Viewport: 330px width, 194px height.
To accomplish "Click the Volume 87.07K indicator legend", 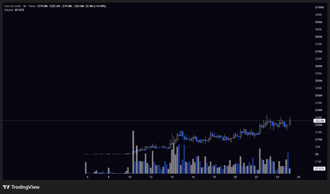I will tap(14, 10).
